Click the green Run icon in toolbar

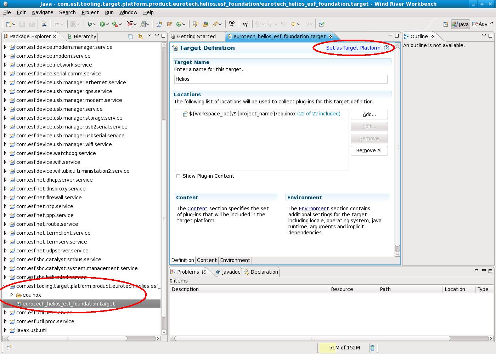click(102, 24)
